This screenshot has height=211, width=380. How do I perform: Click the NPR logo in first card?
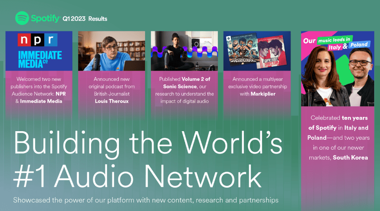point(38,40)
